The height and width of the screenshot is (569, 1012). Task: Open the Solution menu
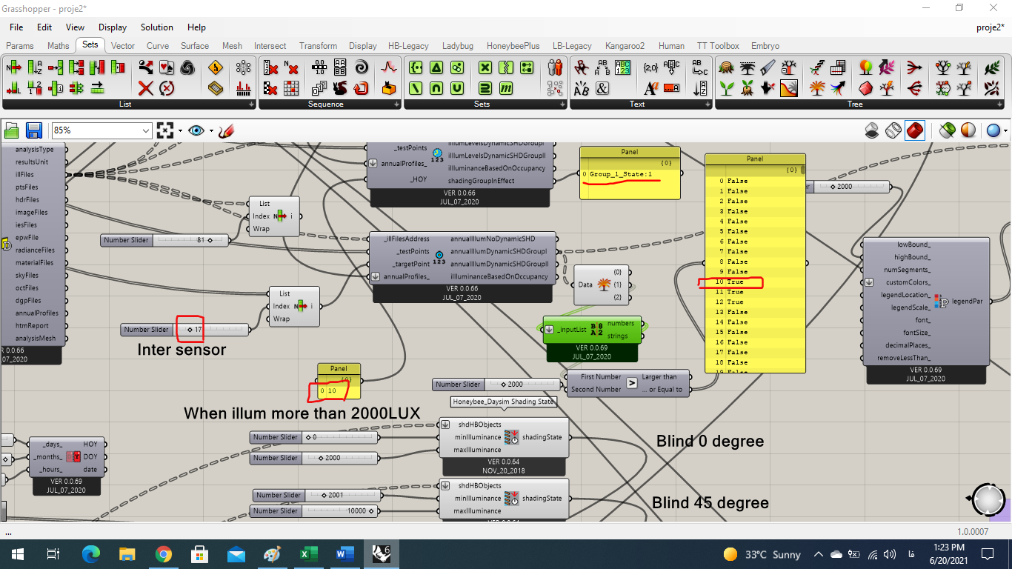(x=157, y=27)
